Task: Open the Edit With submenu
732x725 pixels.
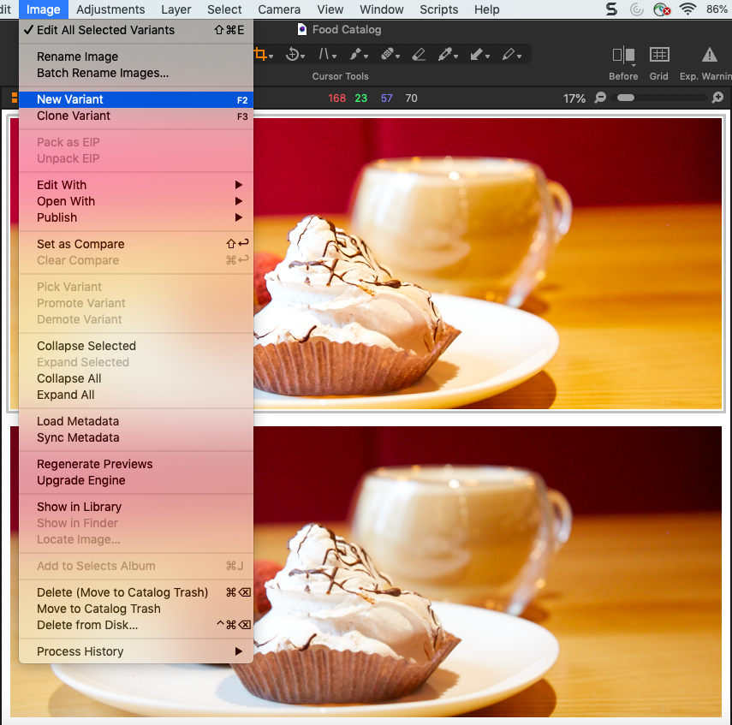Action: pyautogui.click(x=136, y=185)
